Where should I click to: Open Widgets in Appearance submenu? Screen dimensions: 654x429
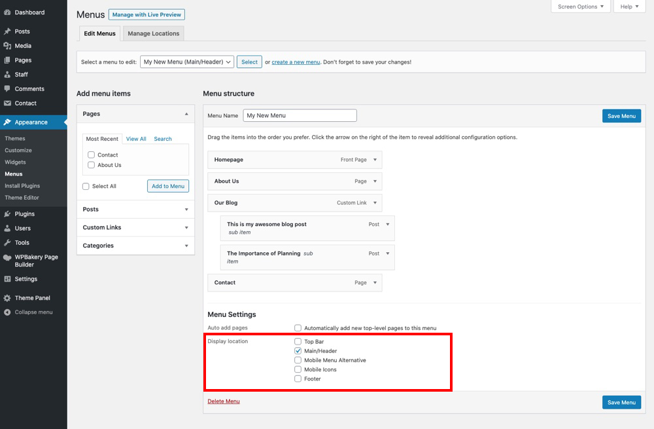[16, 162]
